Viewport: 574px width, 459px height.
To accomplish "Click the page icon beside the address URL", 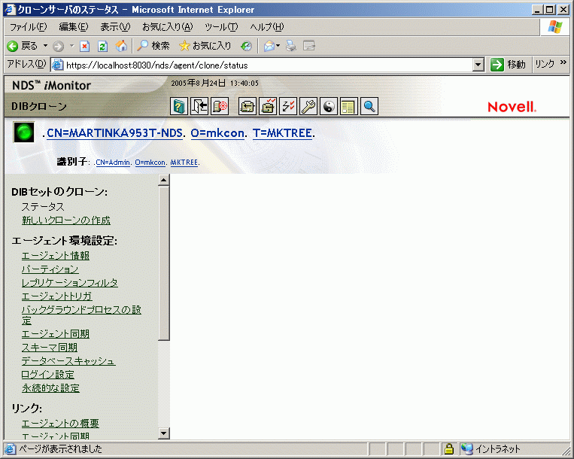I will coord(57,65).
